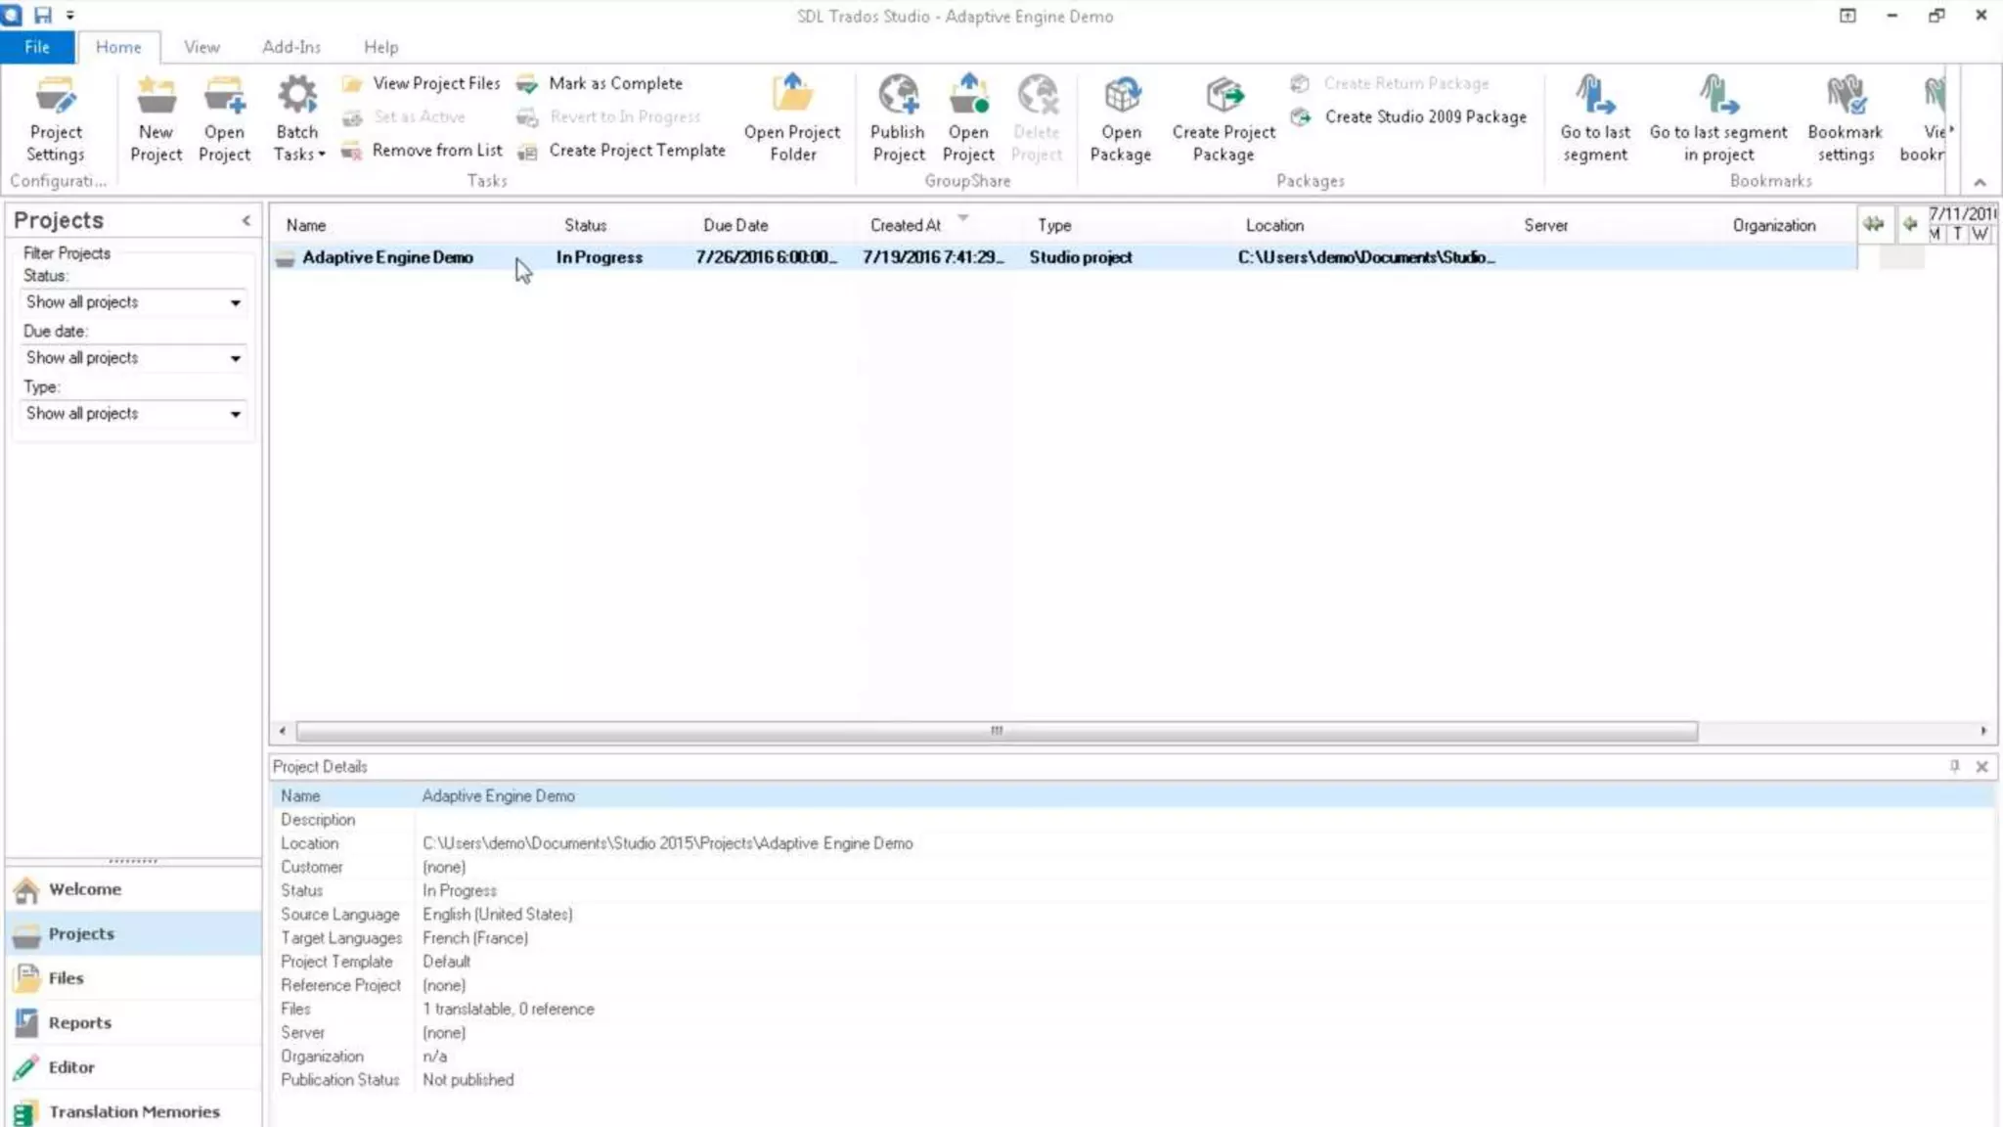Click Mark as Complete

pos(614,84)
